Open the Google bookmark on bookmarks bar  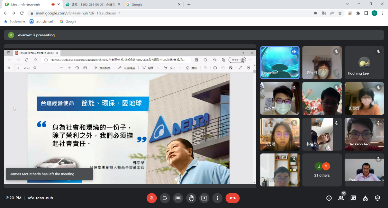(68, 22)
